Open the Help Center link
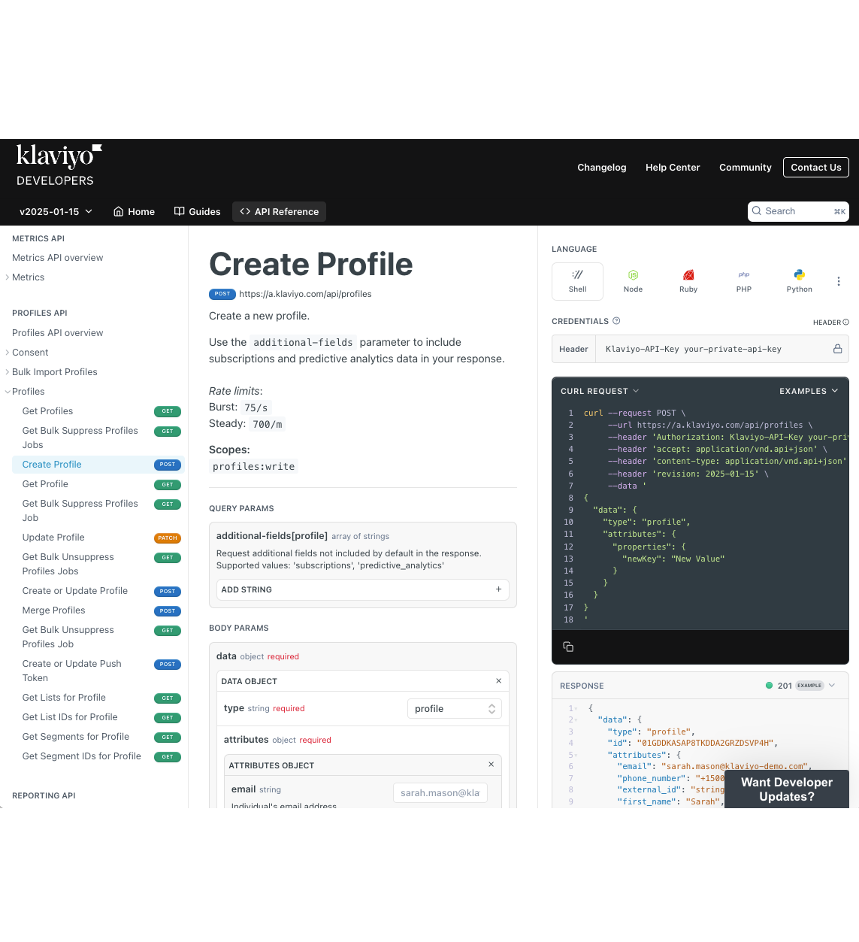This screenshot has height=942, width=859. [673, 167]
